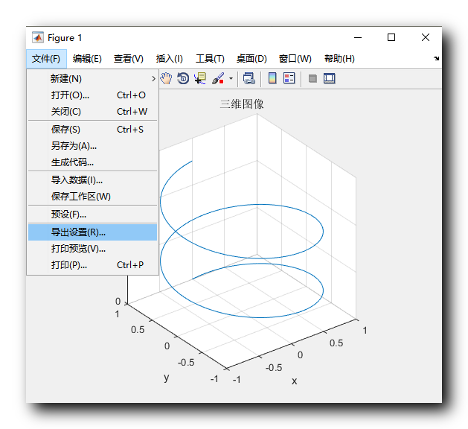
Task: Click the Show Plot Tools icon
Action: click(x=330, y=78)
